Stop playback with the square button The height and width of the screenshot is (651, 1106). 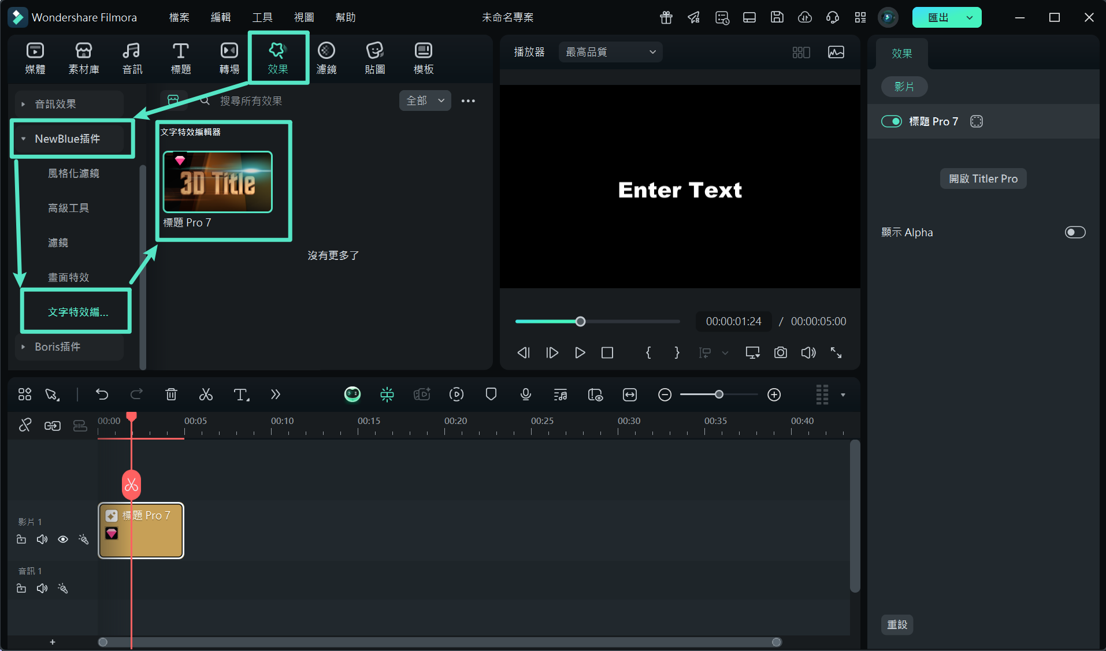(607, 352)
